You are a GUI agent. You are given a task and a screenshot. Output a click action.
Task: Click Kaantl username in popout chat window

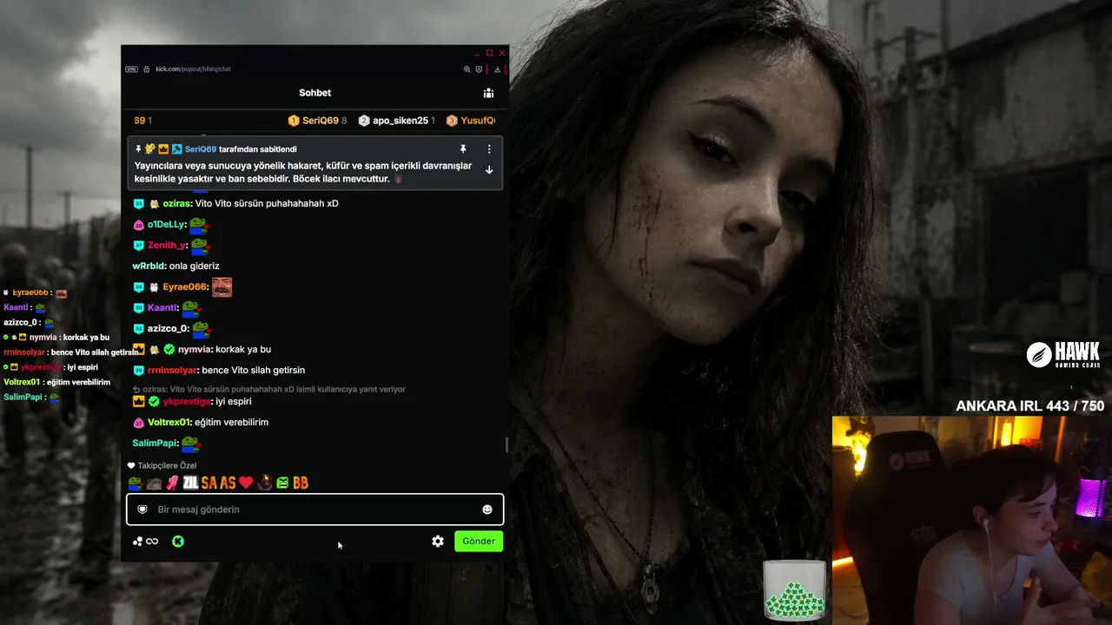point(162,307)
